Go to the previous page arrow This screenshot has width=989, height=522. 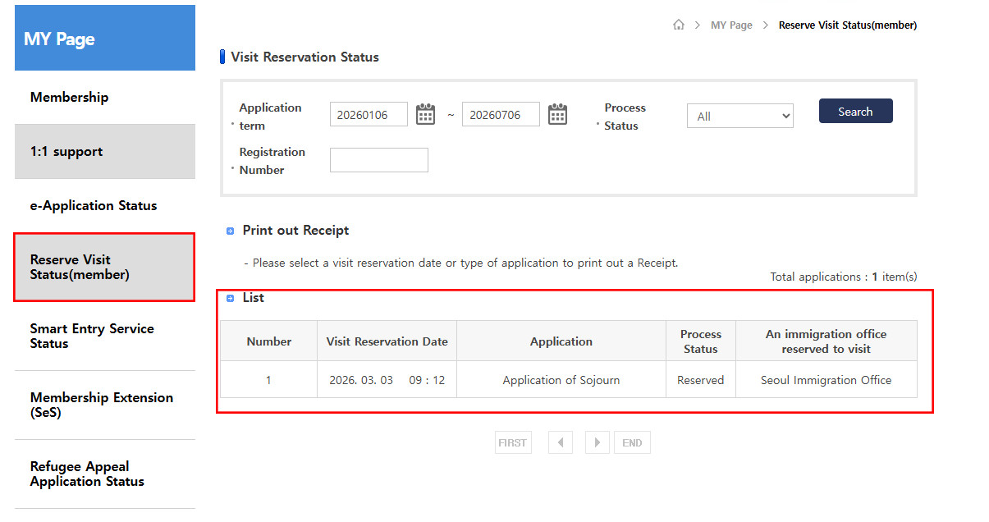pos(561,442)
